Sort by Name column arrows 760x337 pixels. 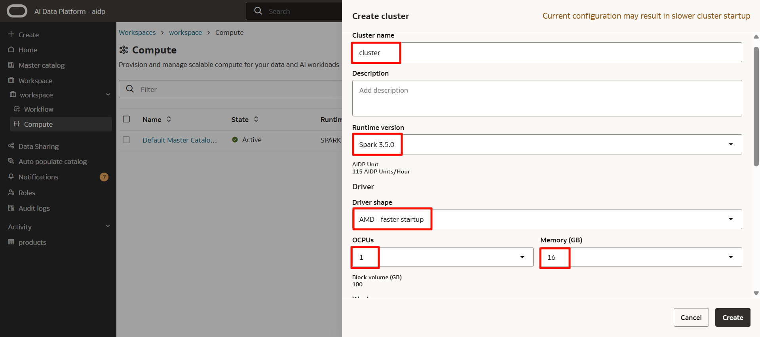point(169,119)
